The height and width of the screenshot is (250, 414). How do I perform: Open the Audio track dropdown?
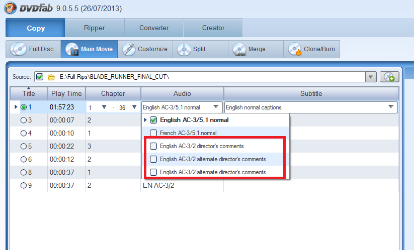[x=216, y=107]
